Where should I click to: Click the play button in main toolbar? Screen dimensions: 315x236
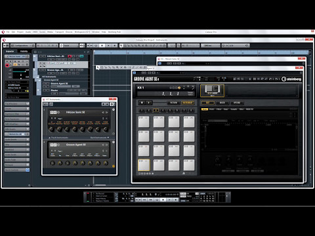point(108,45)
